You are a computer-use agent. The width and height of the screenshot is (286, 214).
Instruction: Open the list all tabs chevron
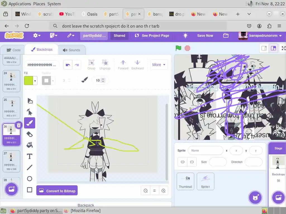(249, 14)
